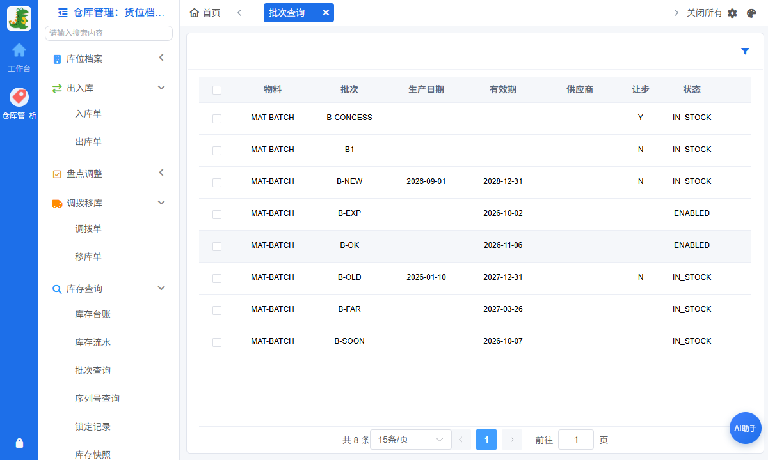The height and width of the screenshot is (460, 768).
Task: Collapse the 库存查询 menu chevron
Action: pos(161,287)
